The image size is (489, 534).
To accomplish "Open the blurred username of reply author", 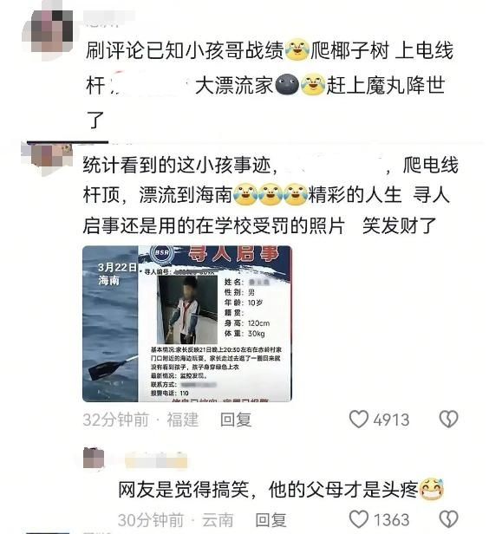I will tap(156, 460).
